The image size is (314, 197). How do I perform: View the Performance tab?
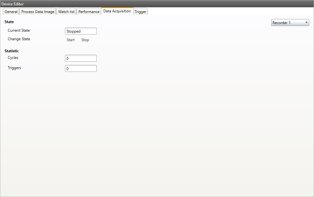[x=89, y=11]
